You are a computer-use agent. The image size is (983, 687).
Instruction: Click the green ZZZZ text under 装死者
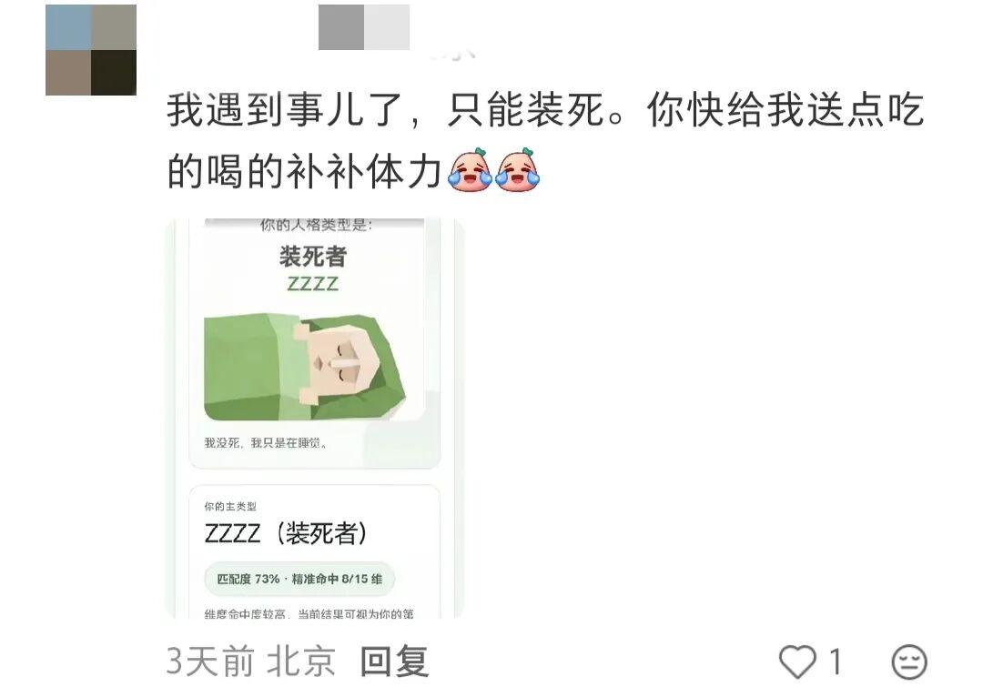pos(312,284)
